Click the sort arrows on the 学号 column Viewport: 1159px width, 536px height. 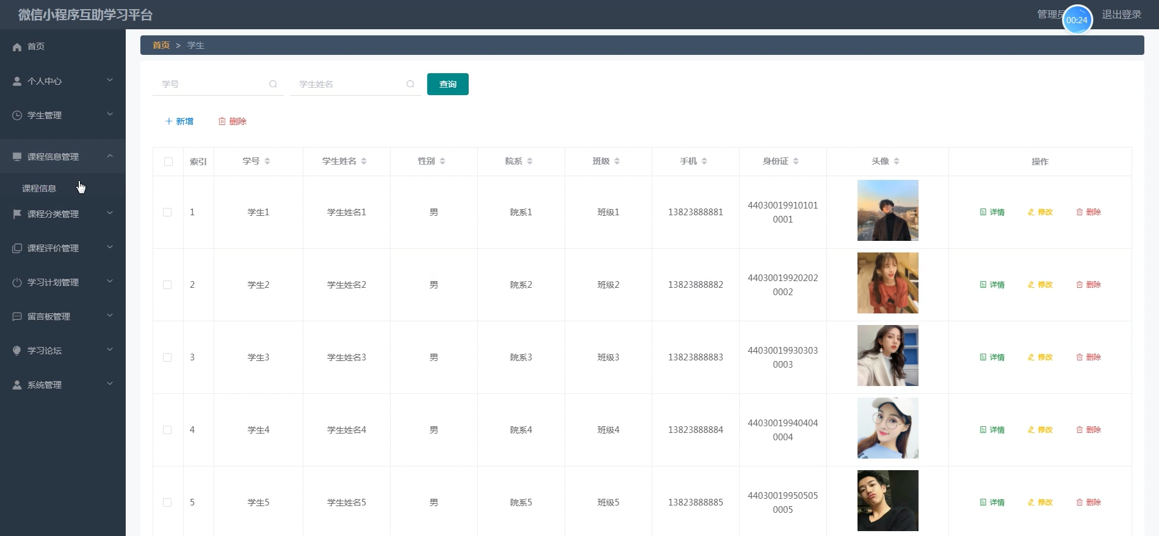pos(267,161)
